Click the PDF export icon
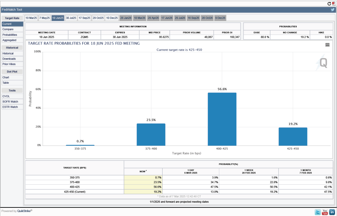 pyautogui.click(x=333, y=3)
